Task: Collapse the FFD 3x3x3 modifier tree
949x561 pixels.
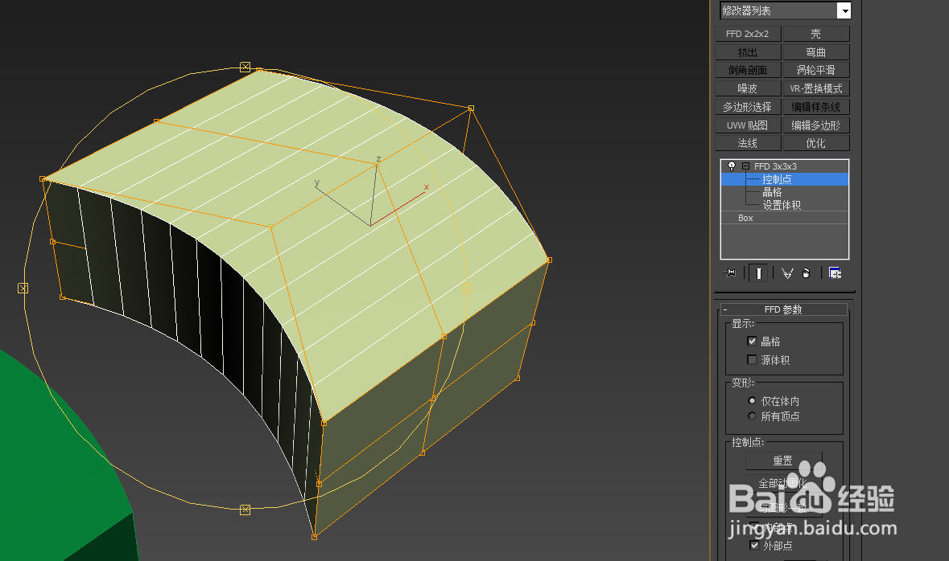Action: coord(745,166)
